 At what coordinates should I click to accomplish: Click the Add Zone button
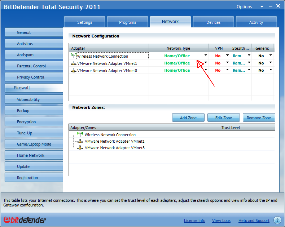click(x=188, y=118)
